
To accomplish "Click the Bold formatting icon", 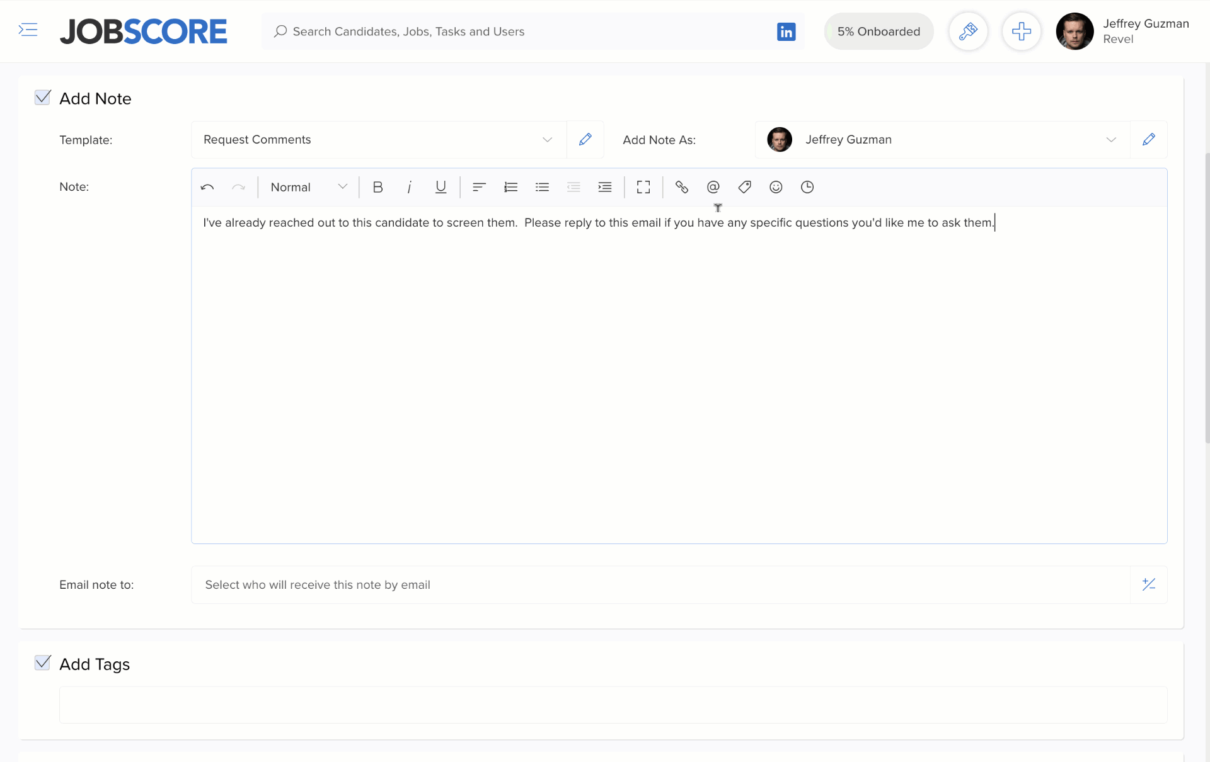I will (x=377, y=187).
